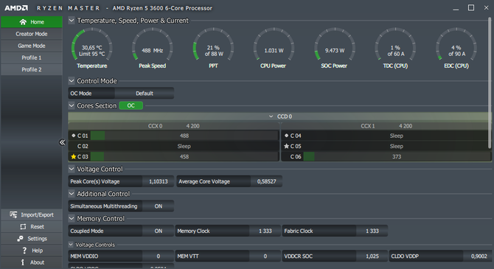Click Fabric Clock value 1 333

click(x=372, y=231)
